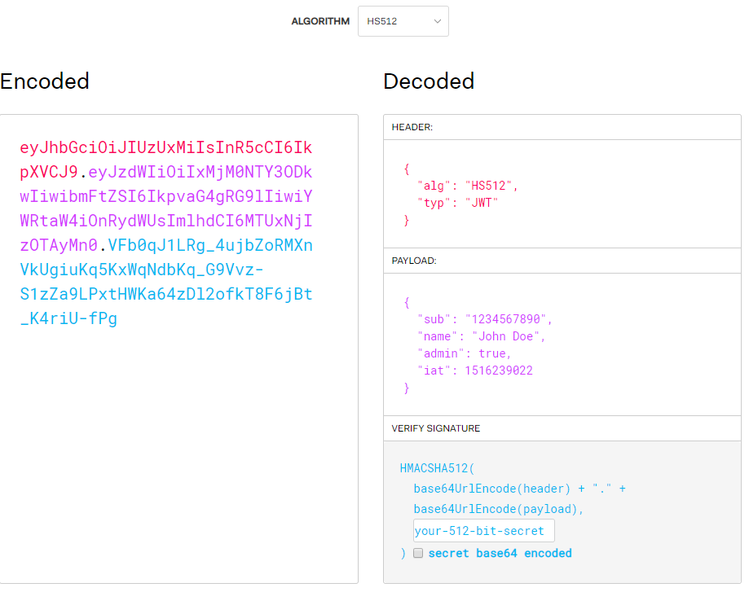Click the VERIFY SIGNATURE section label
Viewport: 749px width, 592px height.
(x=436, y=428)
